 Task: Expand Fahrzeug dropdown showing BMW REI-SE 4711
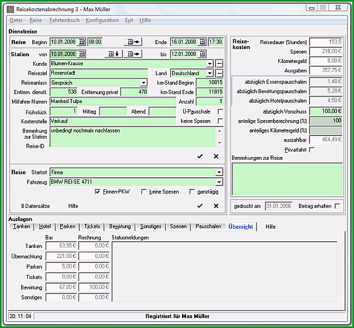219,182
